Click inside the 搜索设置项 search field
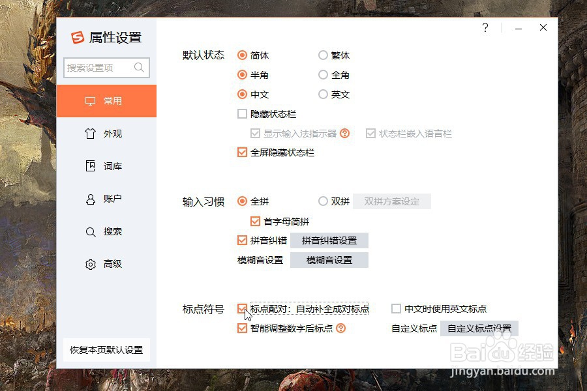This screenshot has width=587, height=391. 98,68
